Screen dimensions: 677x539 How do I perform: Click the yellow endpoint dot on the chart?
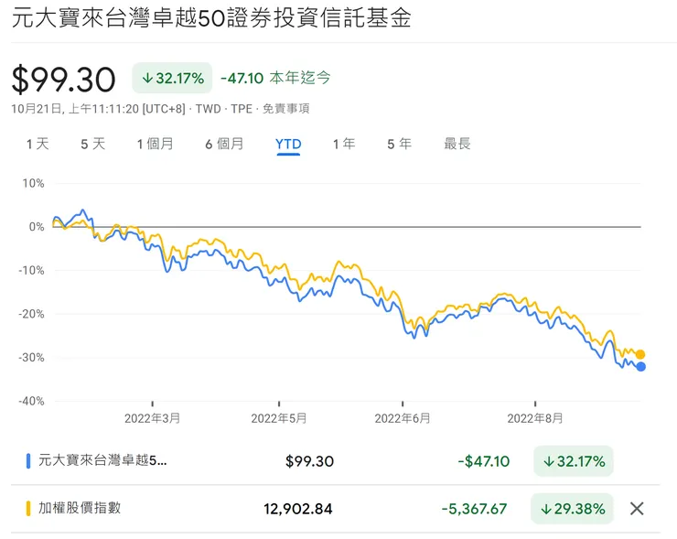click(640, 354)
